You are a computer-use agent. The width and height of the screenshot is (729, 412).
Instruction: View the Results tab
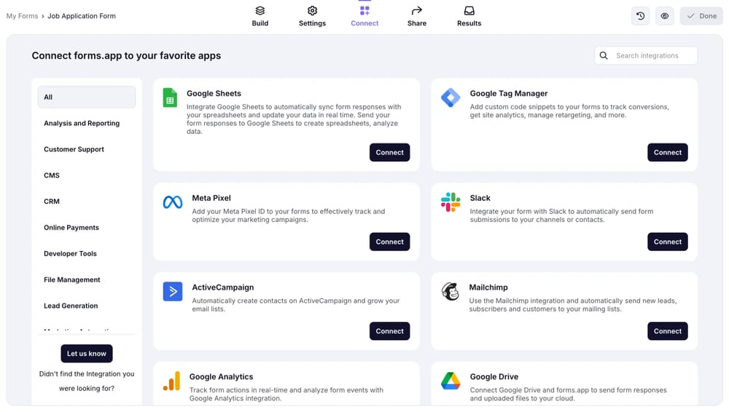pos(469,16)
